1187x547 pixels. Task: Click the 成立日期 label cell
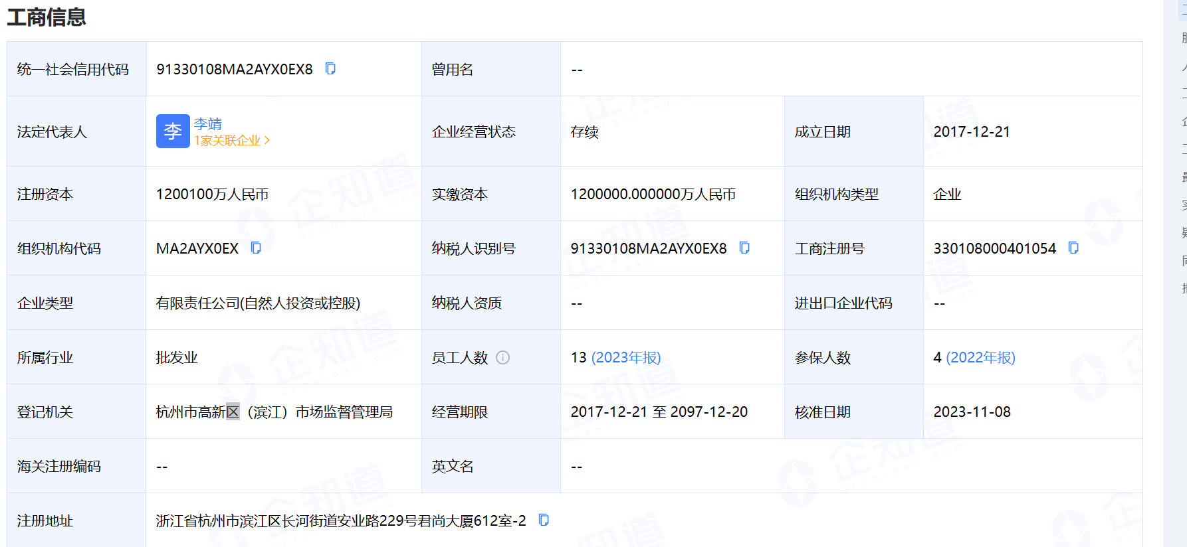[x=854, y=131]
